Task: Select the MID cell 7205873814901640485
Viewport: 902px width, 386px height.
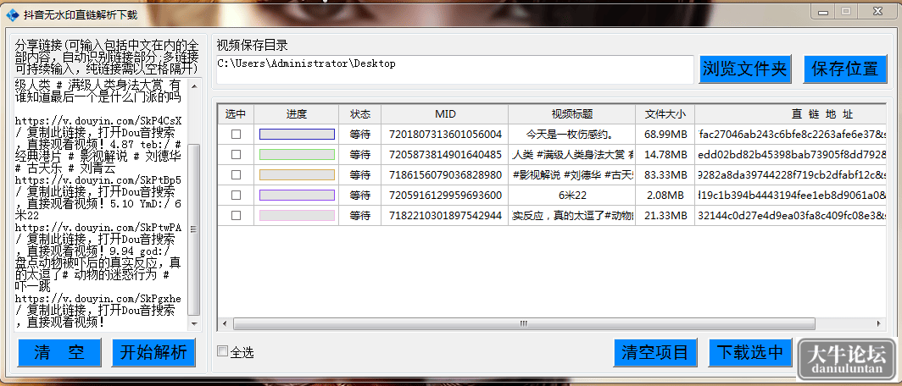Action: [x=445, y=155]
